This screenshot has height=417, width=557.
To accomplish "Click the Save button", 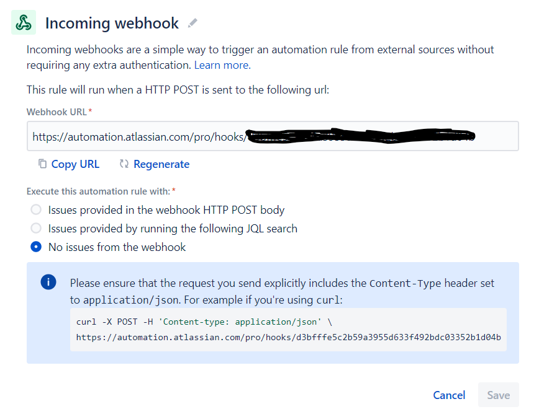I will coord(499,395).
